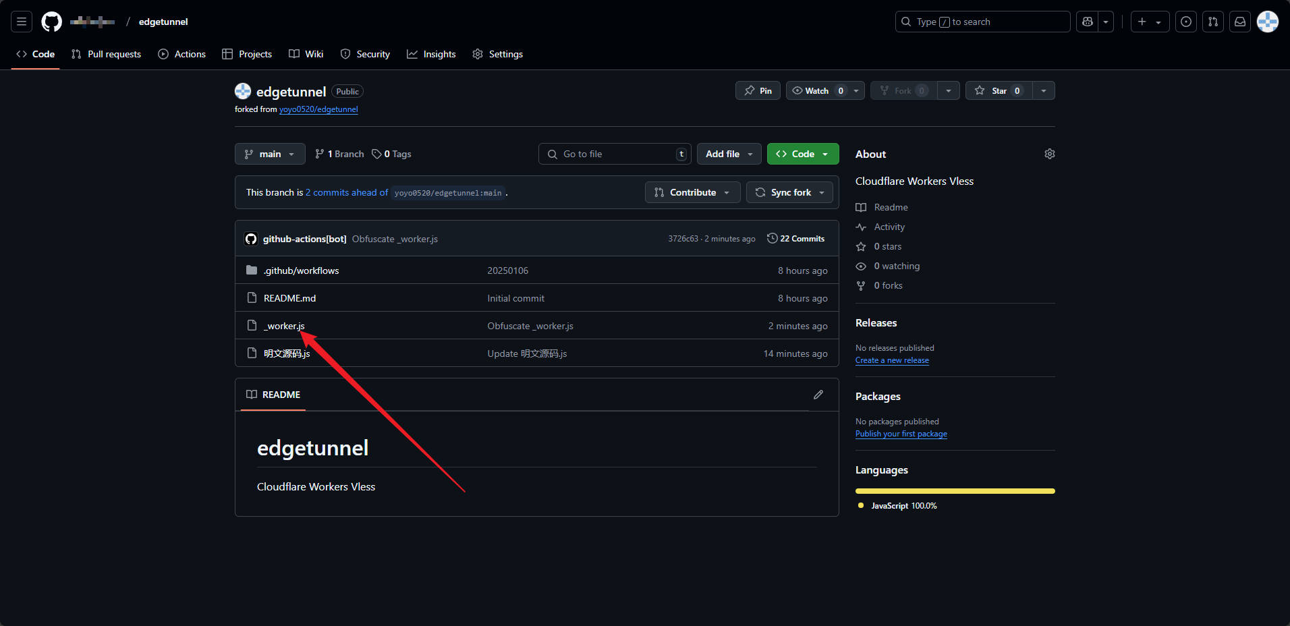The image size is (1290, 626).
Task: Open commit hash 3726c63
Action: click(683, 239)
